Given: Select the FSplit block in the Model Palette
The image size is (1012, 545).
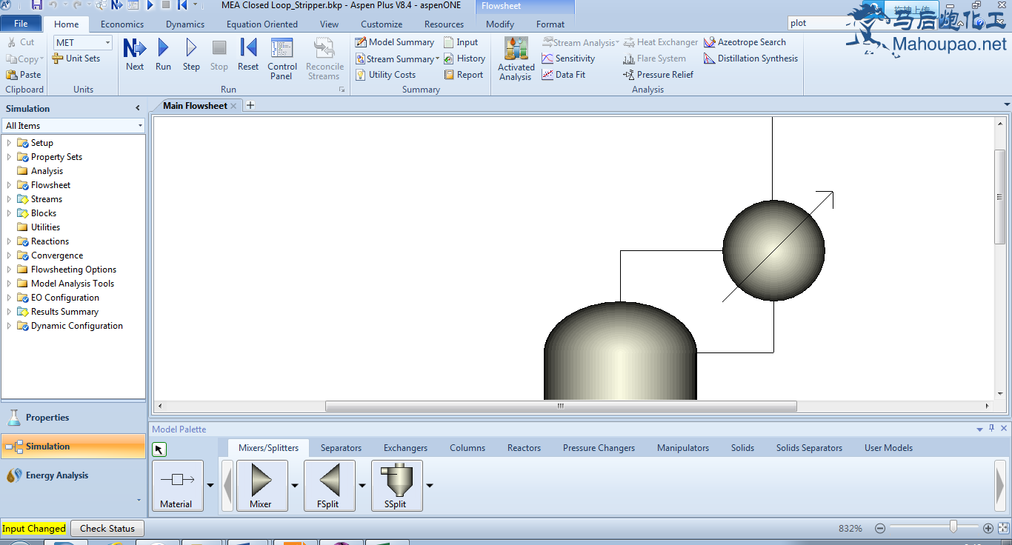Looking at the screenshot, I should (330, 485).
